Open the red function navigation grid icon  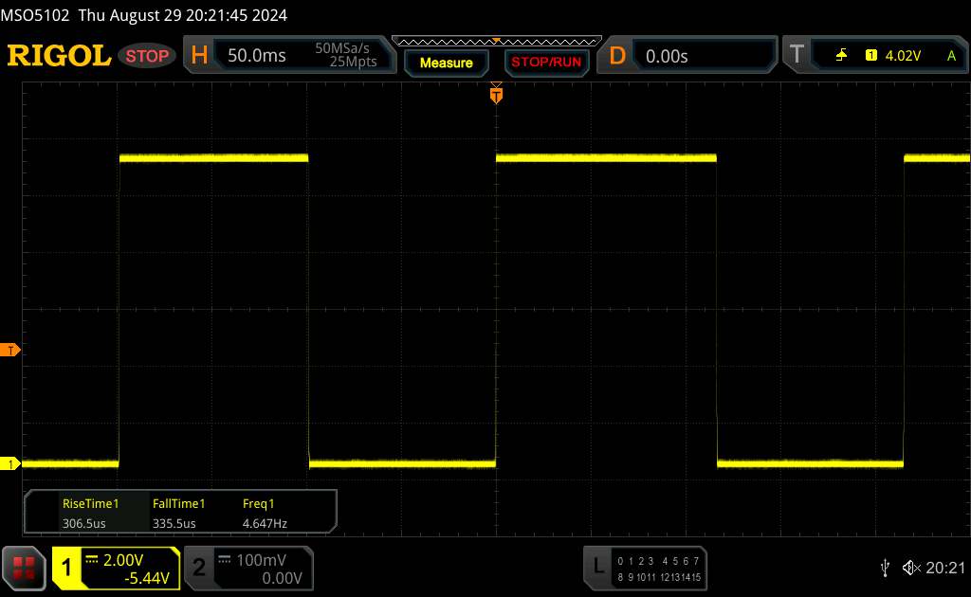pos(24,568)
